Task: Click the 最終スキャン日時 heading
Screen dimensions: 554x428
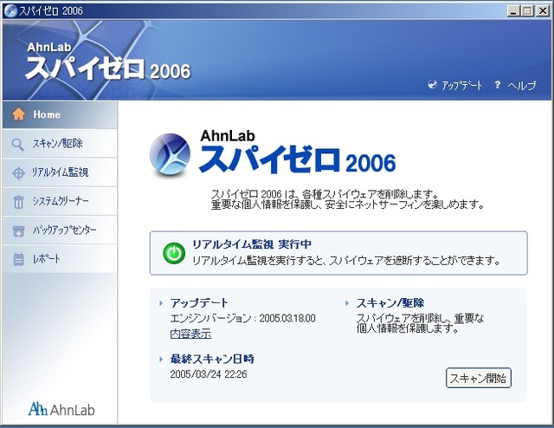Action: click(212, 359)
